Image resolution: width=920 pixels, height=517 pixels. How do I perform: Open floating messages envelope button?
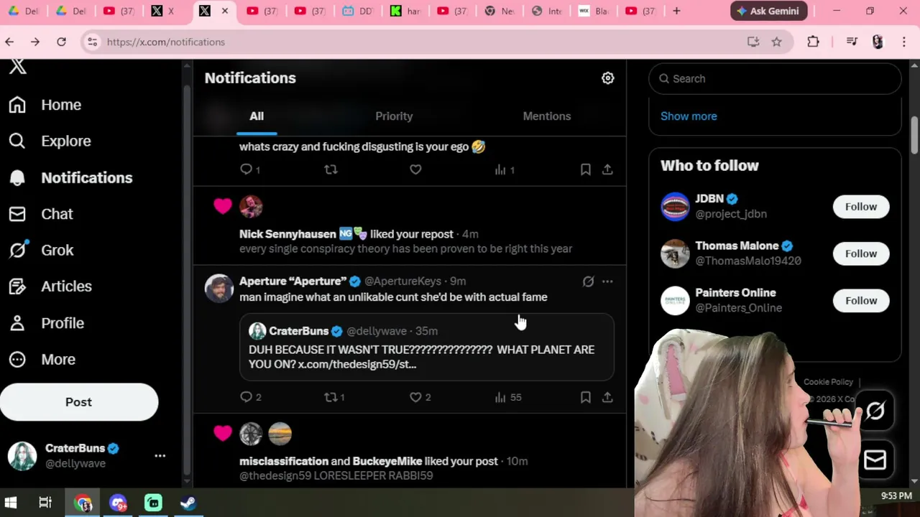point(875,460)
